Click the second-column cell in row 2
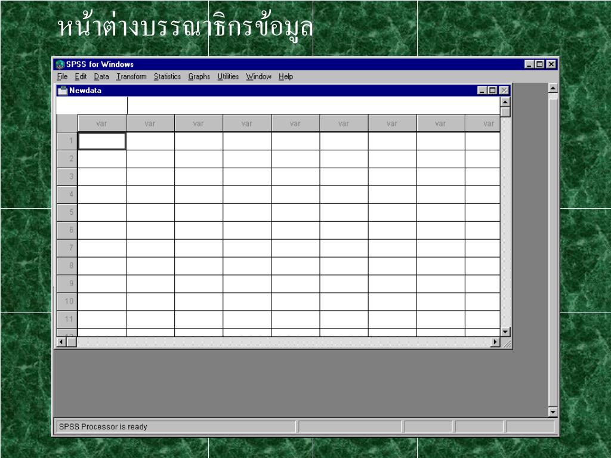The image size is (611, 458). [150, 159]
